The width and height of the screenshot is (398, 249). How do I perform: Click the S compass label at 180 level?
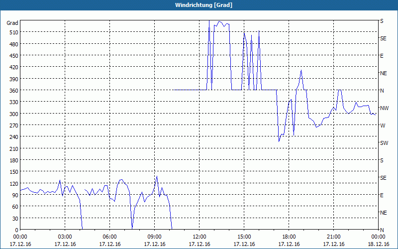(382, 160)
